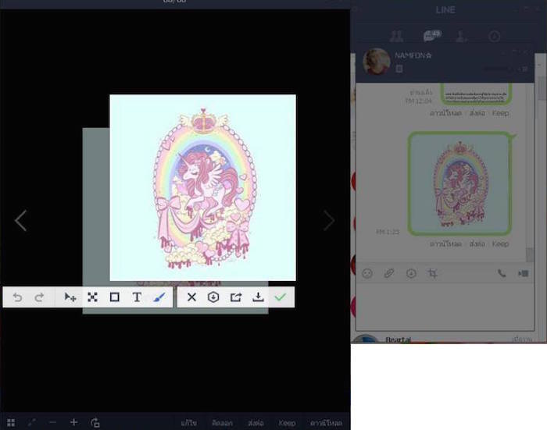Click the small text image message thumbnail
This screenshot has width=547, height=430.
[476, 94]
